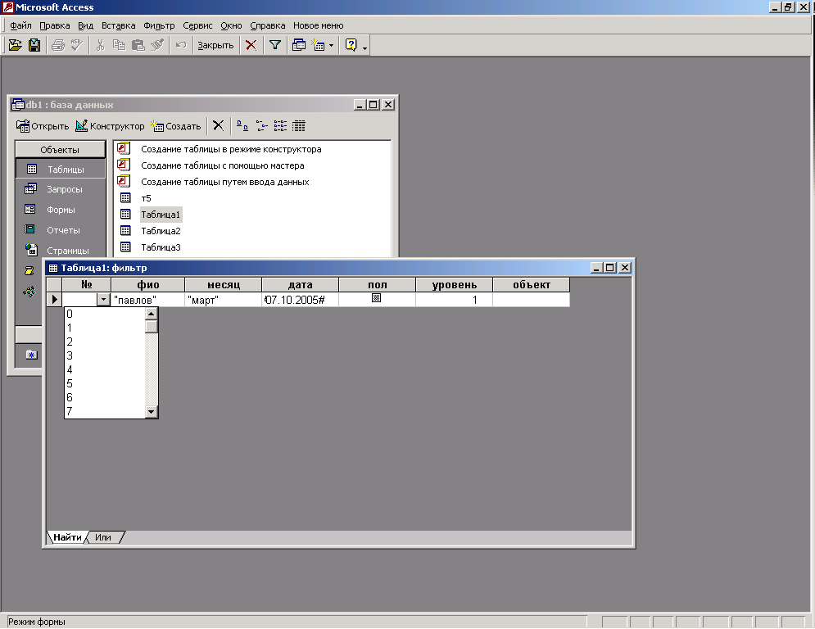
Task: Switch to details view in db1
Action: pyautogui.click(x=299, y=126)
